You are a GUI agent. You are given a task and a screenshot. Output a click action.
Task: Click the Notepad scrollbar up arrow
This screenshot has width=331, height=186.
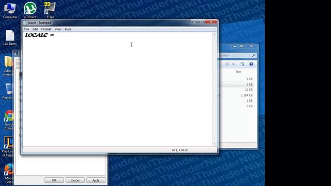(x=215, y=35)
